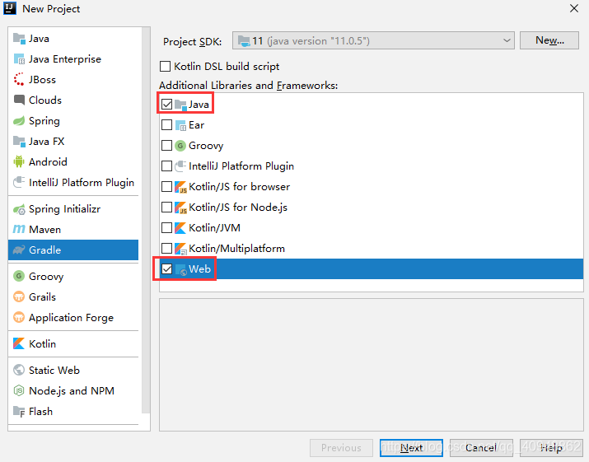Open Help for New Project dialog
589x462 pixels.
[x=551, y=448]
